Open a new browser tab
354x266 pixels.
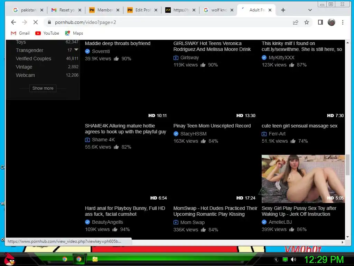click(283, 10)
